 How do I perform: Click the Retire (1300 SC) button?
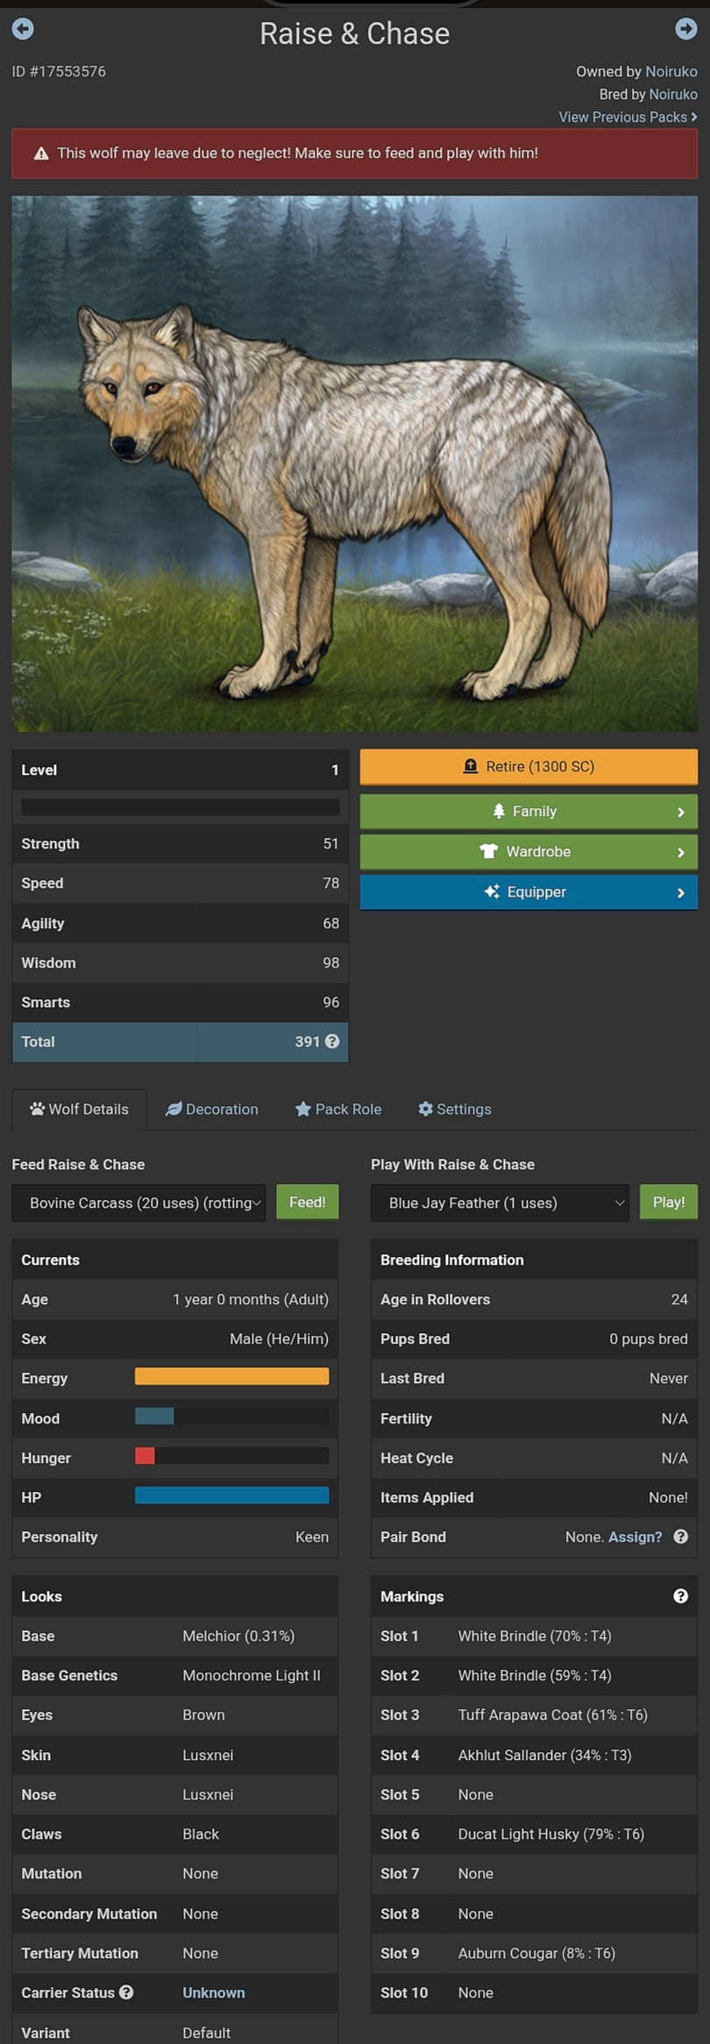529,767
